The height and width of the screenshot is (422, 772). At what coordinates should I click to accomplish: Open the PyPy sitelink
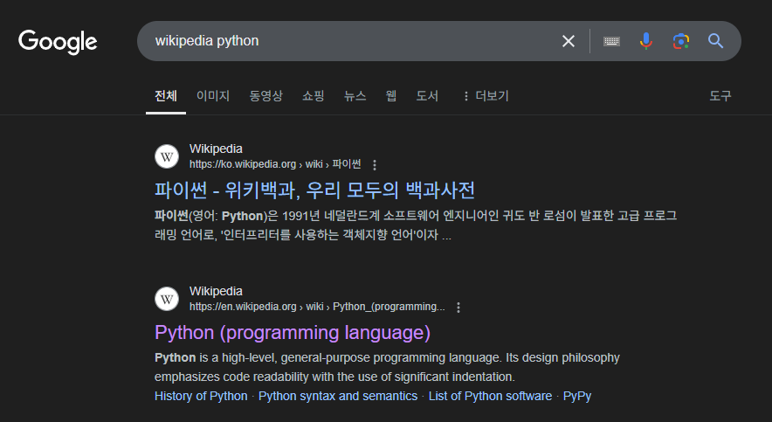click(577, 396)
